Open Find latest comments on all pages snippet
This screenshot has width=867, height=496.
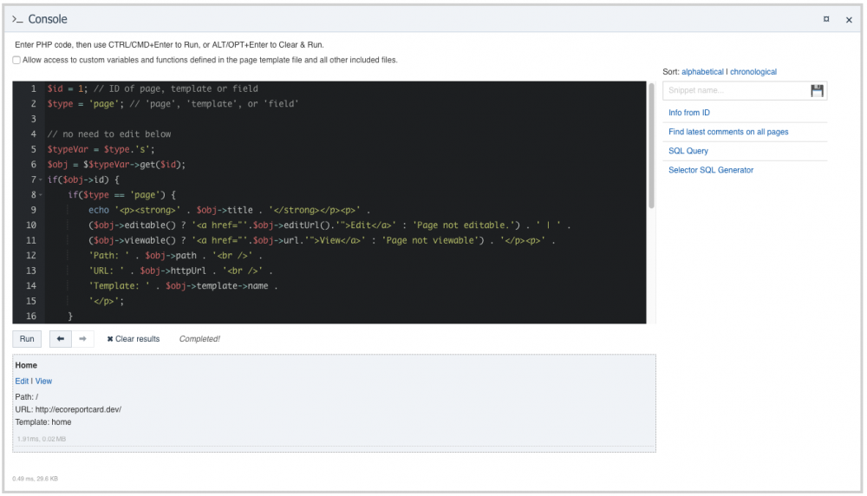pos(728,132)
